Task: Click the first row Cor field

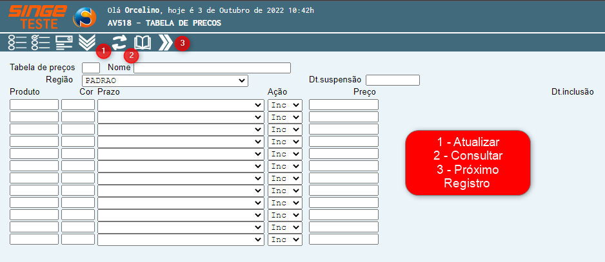Action: coord(78,105)
